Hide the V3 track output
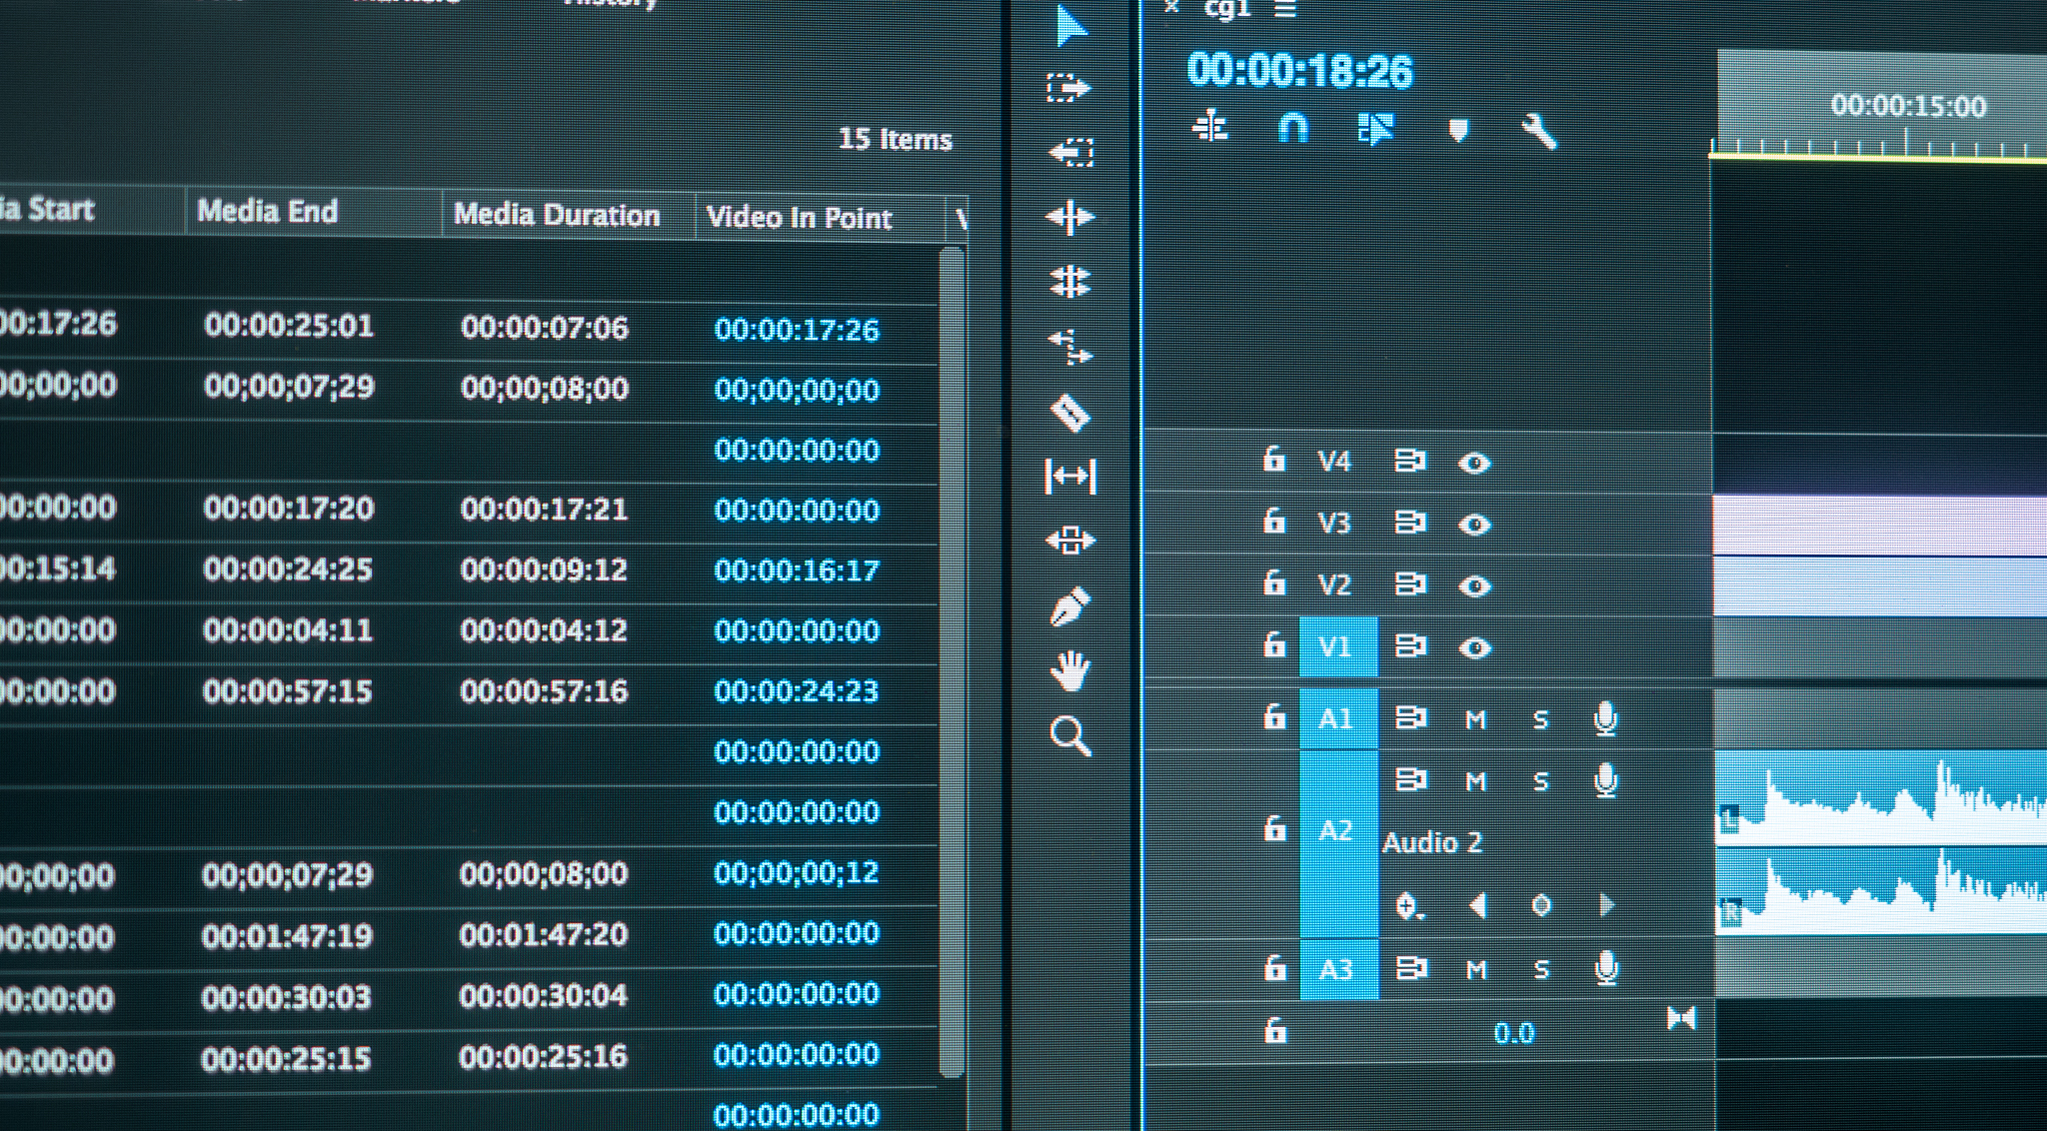This screenshot has width=2047, height=1131. [1474, 525]
